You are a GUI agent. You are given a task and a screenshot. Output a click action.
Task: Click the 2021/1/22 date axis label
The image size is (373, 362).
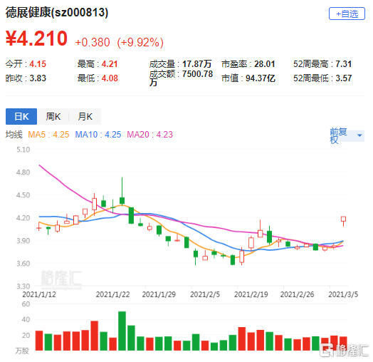click(x=112, y=294)
